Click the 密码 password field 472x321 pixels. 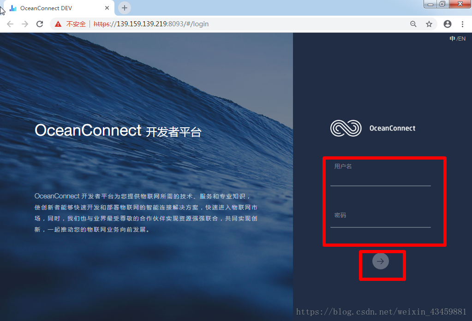pos(381,220)
